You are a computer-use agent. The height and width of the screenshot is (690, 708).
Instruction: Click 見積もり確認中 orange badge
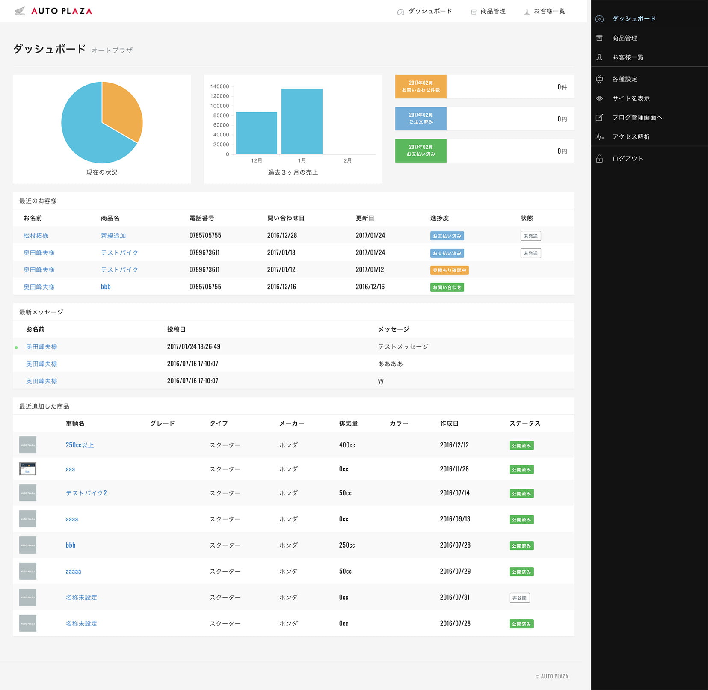point(450,270)
